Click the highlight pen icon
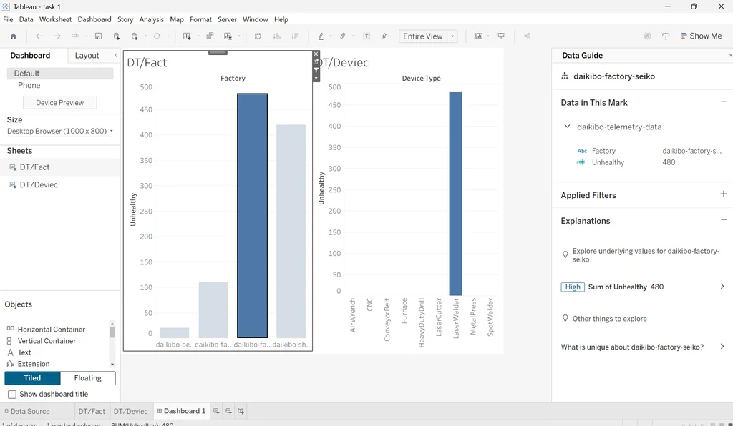The width and height of the screenshot is (733, 426). pyautogui.click(x=321, y=36)
